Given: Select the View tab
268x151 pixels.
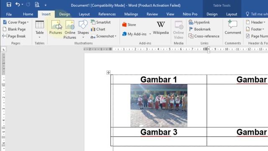Looking at the screenshot, I should pyautogui.click(x=170, y=14).
